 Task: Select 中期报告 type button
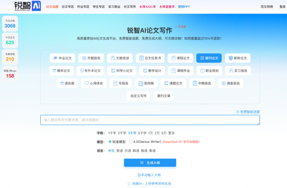tap(202, 83)
